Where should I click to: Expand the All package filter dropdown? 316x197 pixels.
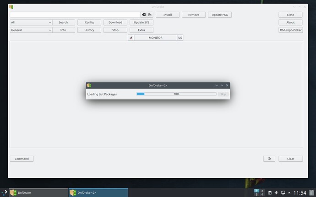tap(31, 22)
